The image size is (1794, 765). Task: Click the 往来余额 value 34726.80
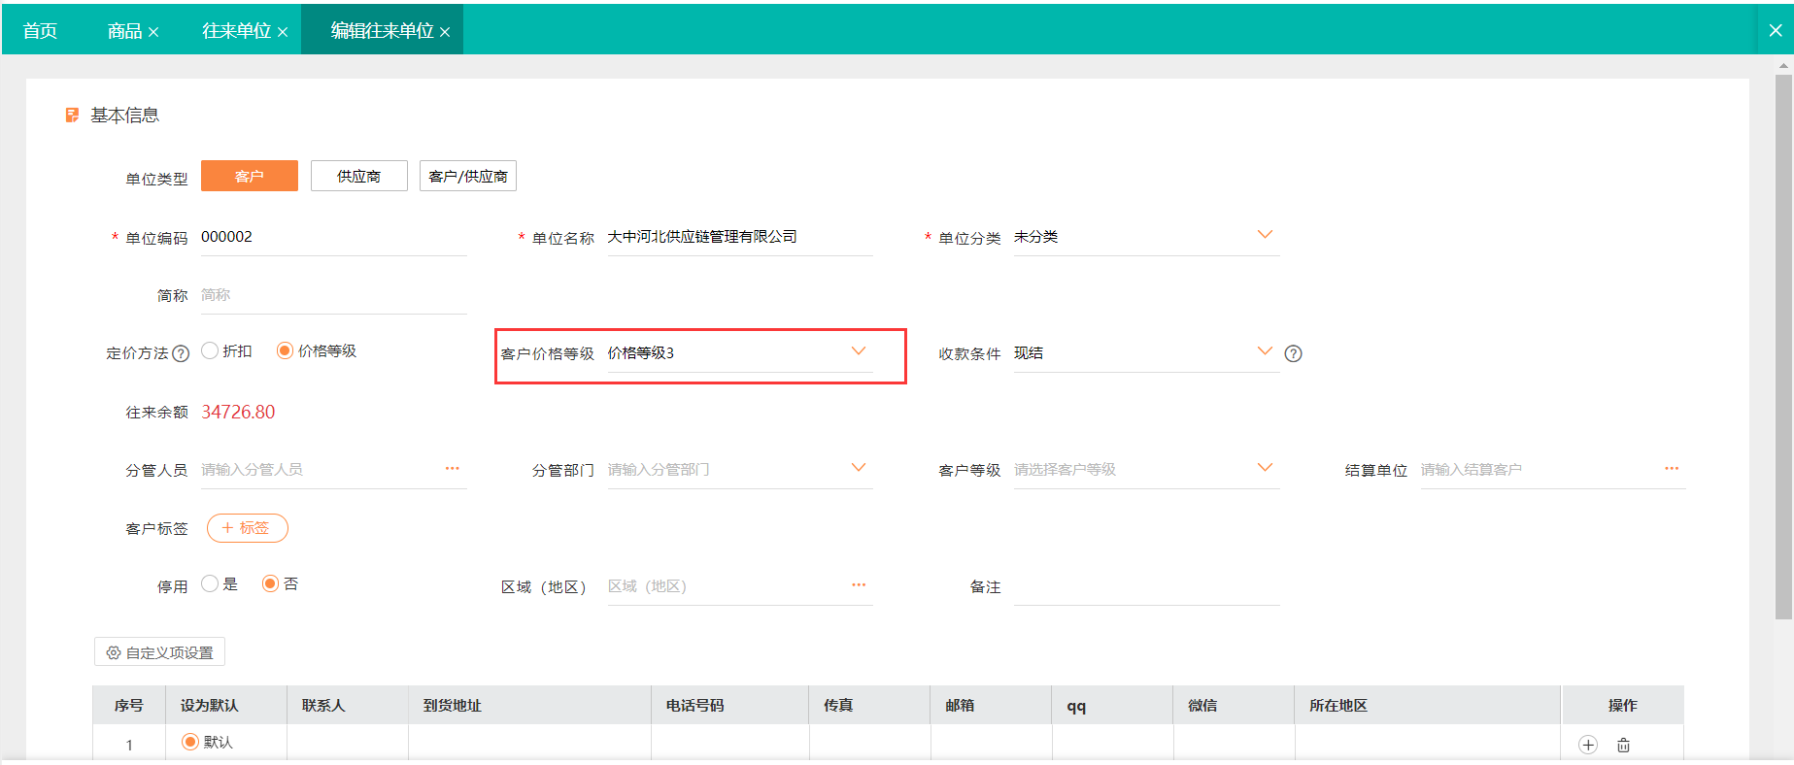click(x=238, y=412)
